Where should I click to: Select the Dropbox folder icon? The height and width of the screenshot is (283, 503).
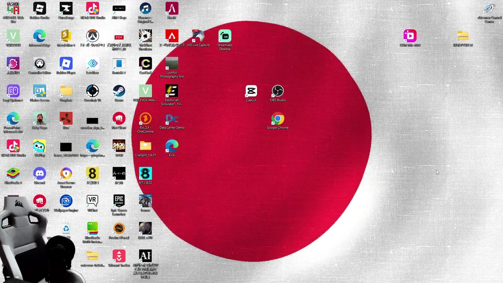point(66,91)
